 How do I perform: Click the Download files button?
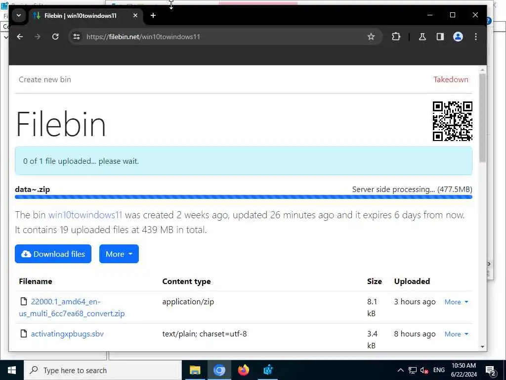(x=53, y=254)
